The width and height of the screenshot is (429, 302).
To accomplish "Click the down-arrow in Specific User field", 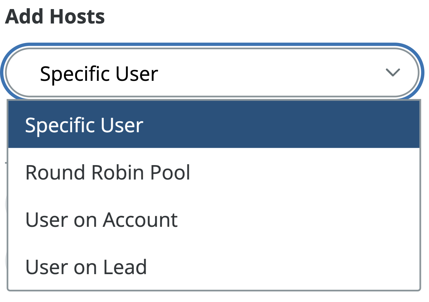I will click(x=393, y=72).
